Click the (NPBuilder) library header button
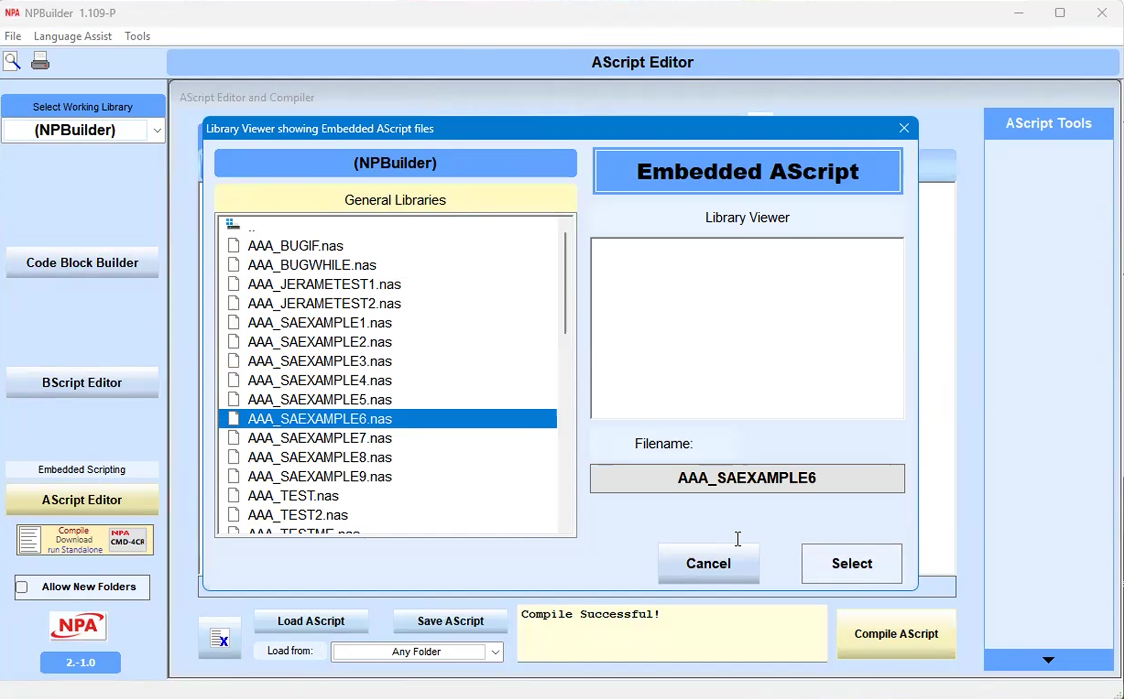Viewport: 1124px width, 699px height. pyautogui.click(x=395, y=163)
